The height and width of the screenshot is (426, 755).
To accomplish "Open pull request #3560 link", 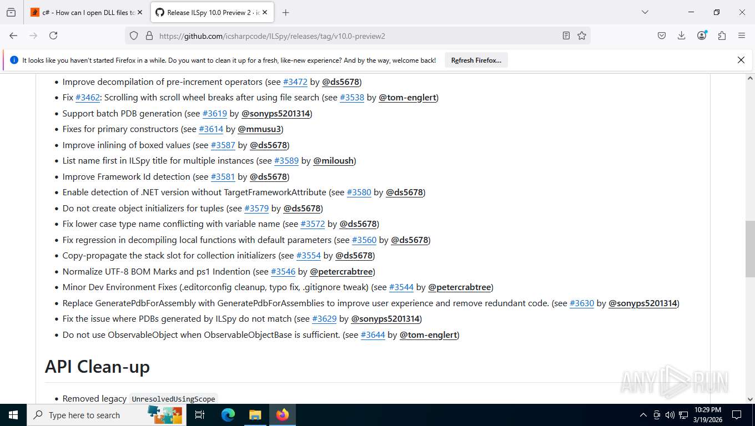I will 364,240.
